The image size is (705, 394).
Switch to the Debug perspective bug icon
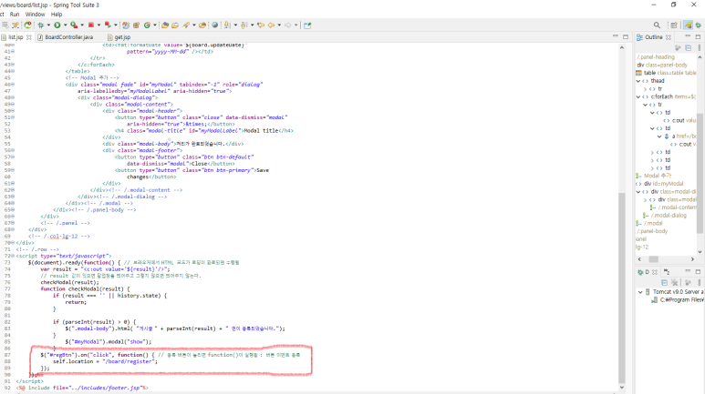(x=699, y=25)
